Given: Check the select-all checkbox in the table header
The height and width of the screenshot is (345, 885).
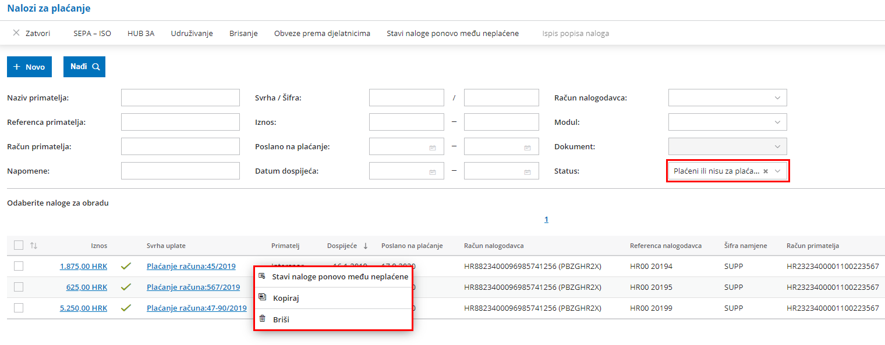Looking at the screenshot, I should (x=18, y=245).
